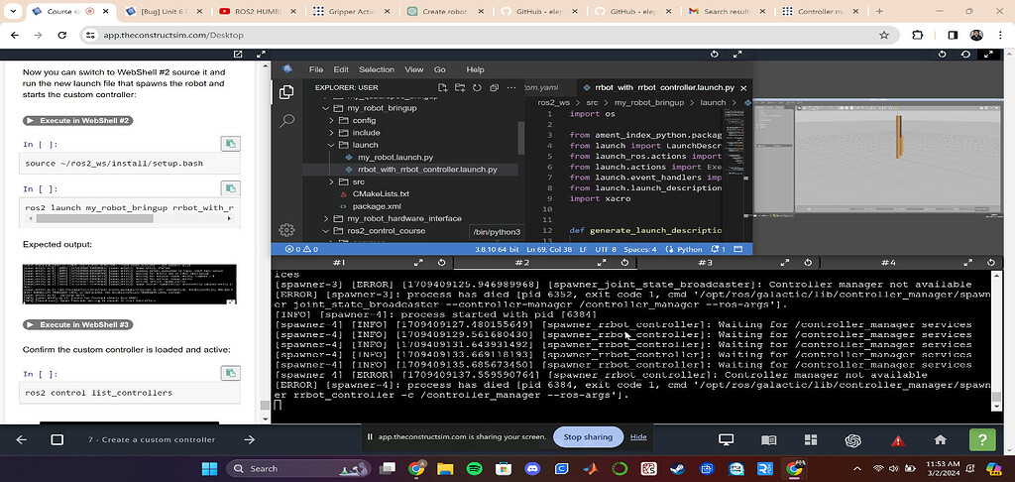Open Explorer's more actions ellipsis menu
The height and width of the screenshot is (482, 1015).
coord(511,87)
